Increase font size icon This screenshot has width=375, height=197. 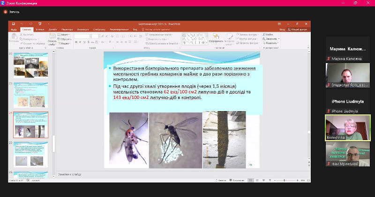point(102,36)
